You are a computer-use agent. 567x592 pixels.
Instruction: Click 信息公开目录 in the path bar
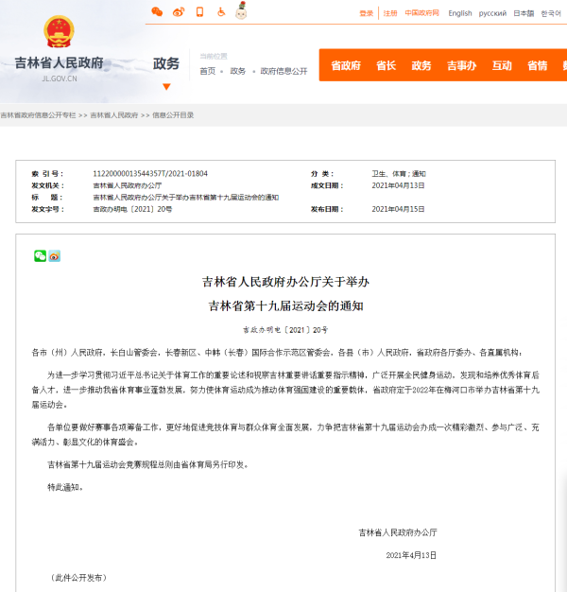[x=173, y=114]
